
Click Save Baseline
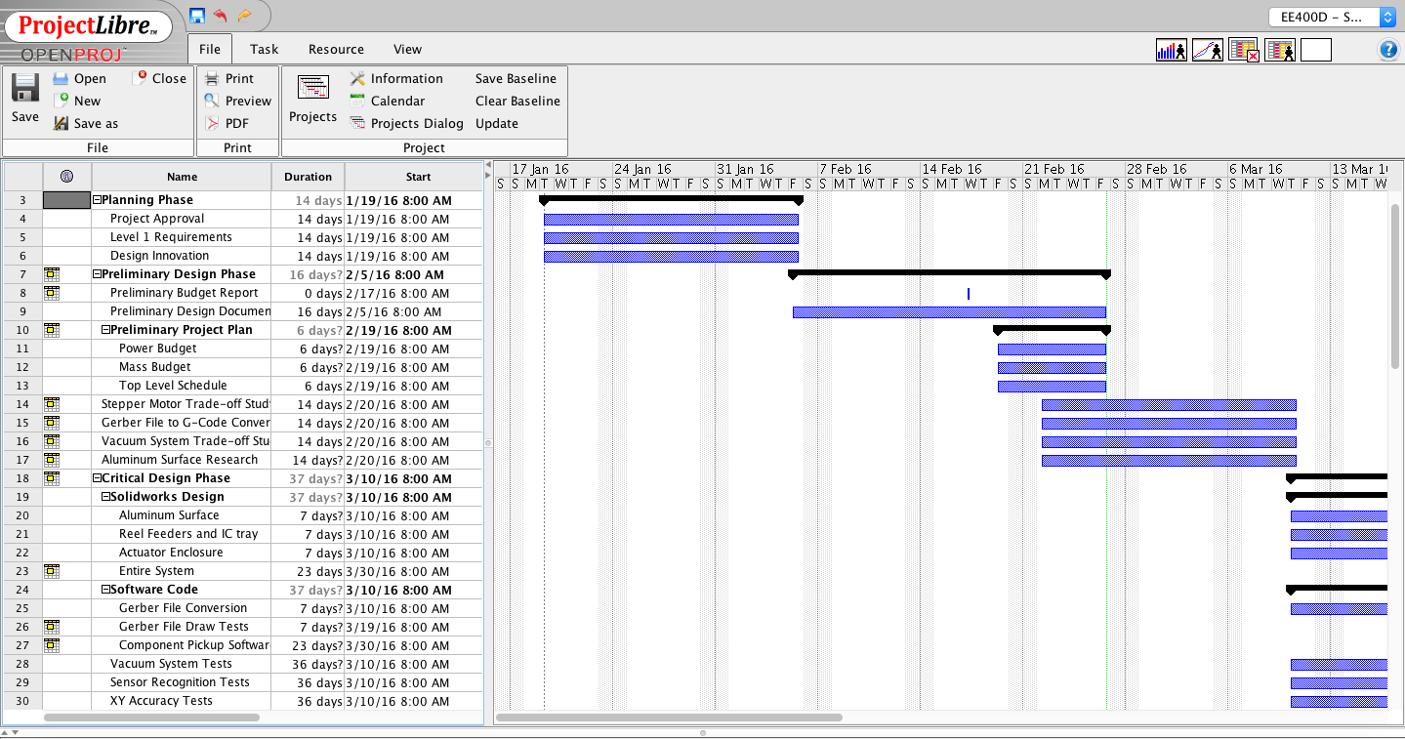[516, 78]
